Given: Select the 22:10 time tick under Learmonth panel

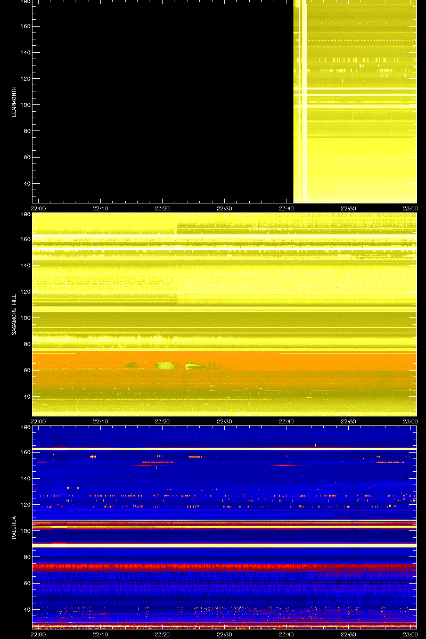Looking at the screenshot, I should tap(101, 208).
